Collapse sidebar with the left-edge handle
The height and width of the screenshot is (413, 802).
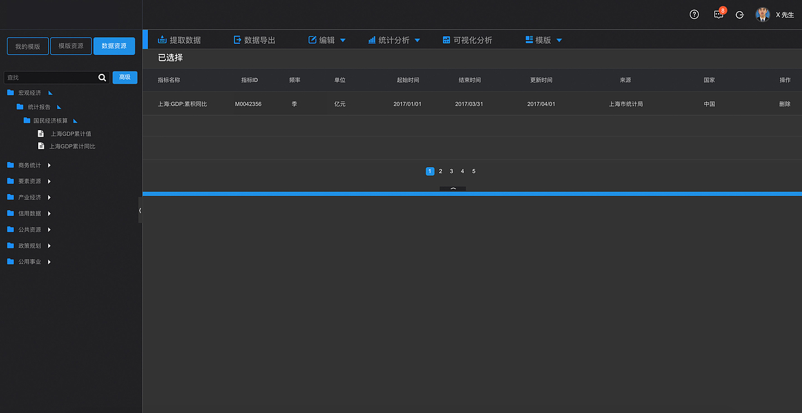coord(140,210)
